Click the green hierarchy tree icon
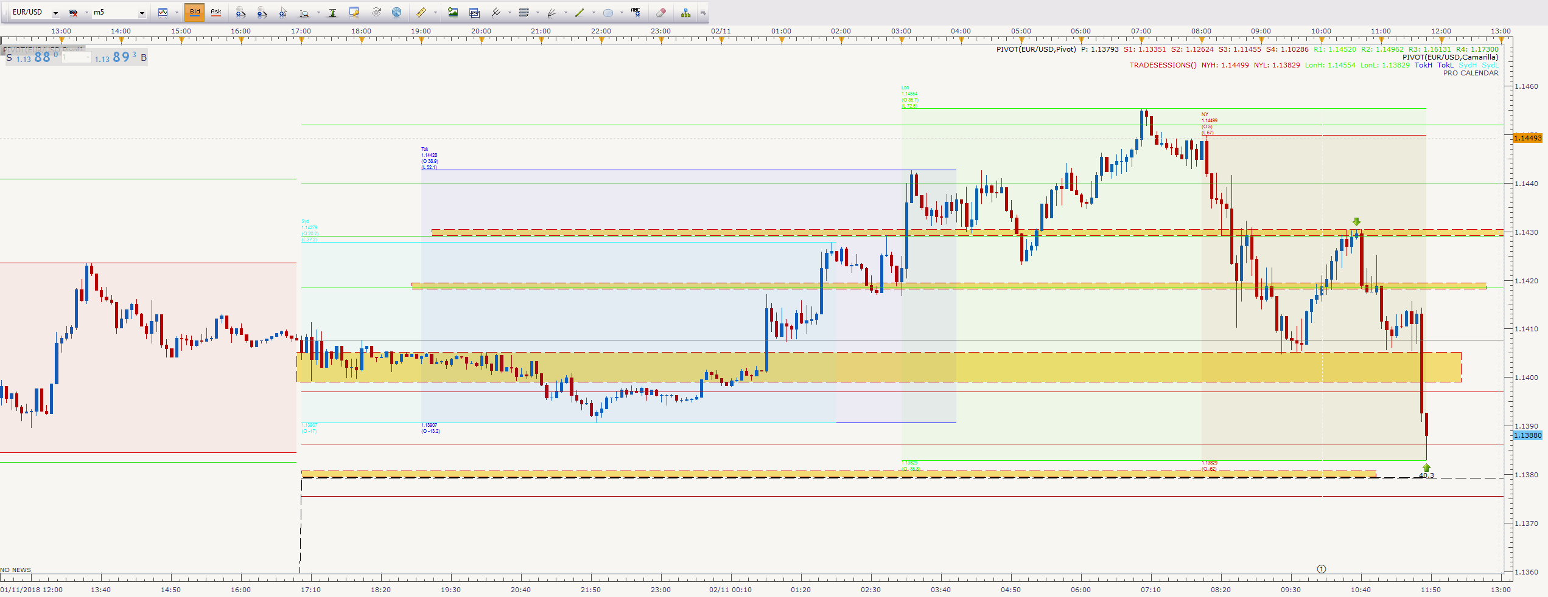This screenshot has width=1548, height=597. (686, 12)
